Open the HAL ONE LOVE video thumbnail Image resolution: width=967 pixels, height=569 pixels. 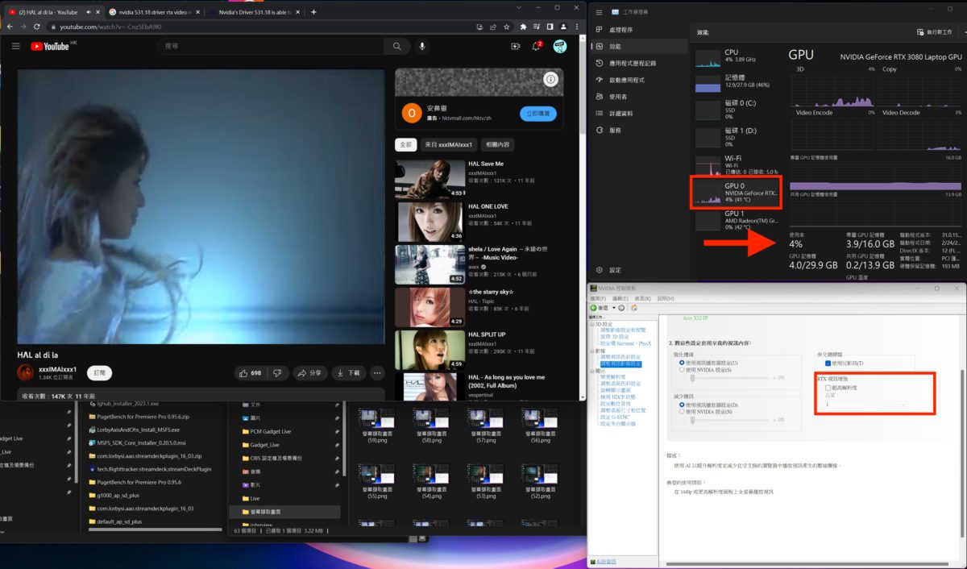coord(430,222)
